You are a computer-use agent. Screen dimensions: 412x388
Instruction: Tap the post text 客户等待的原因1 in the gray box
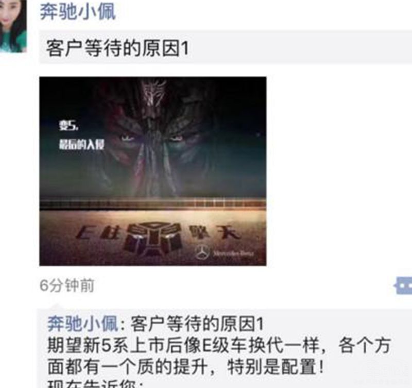click(x=117, y=48)
